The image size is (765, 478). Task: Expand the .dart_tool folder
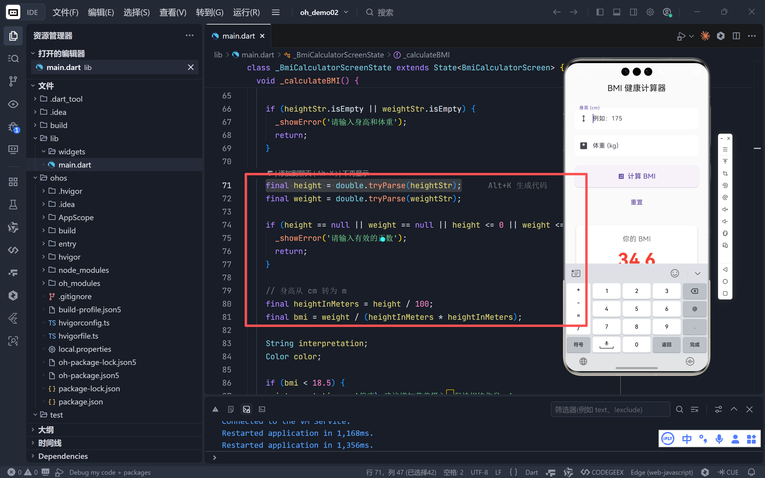click(x=66, y=99)
